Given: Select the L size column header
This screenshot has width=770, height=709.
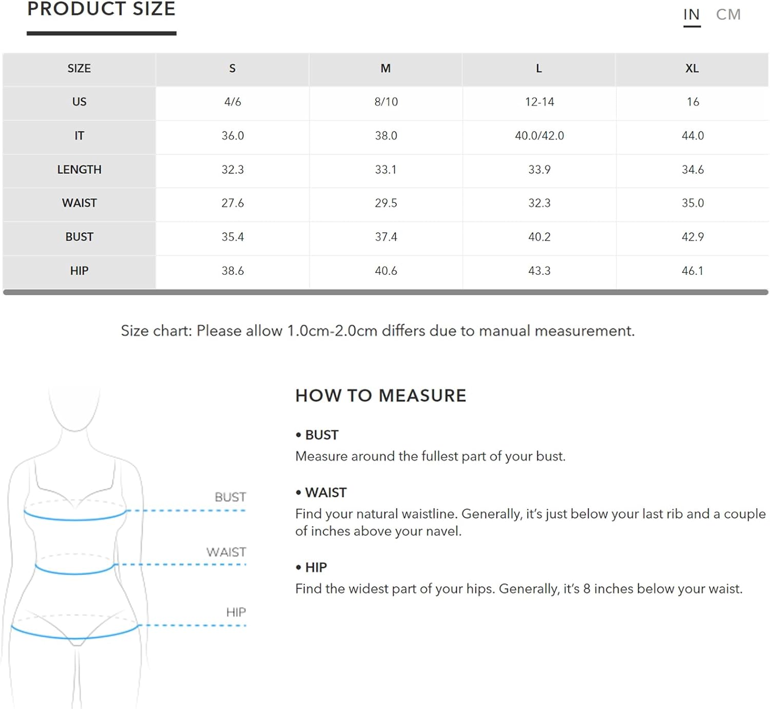Looking at the screenshot, I should (539, 68).
